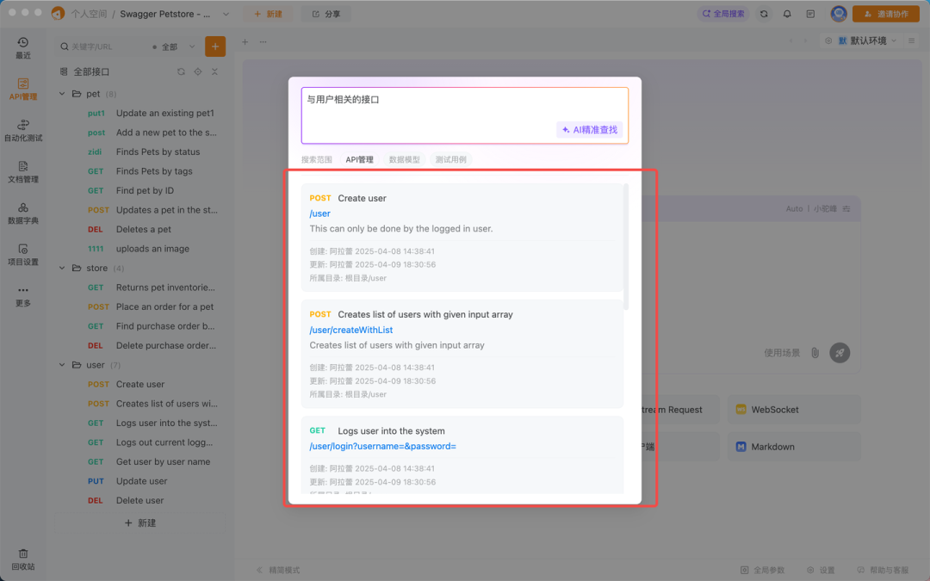Refresh the 全部接口 list icon
Screen dimensions: 930x581
click(181, 71)
